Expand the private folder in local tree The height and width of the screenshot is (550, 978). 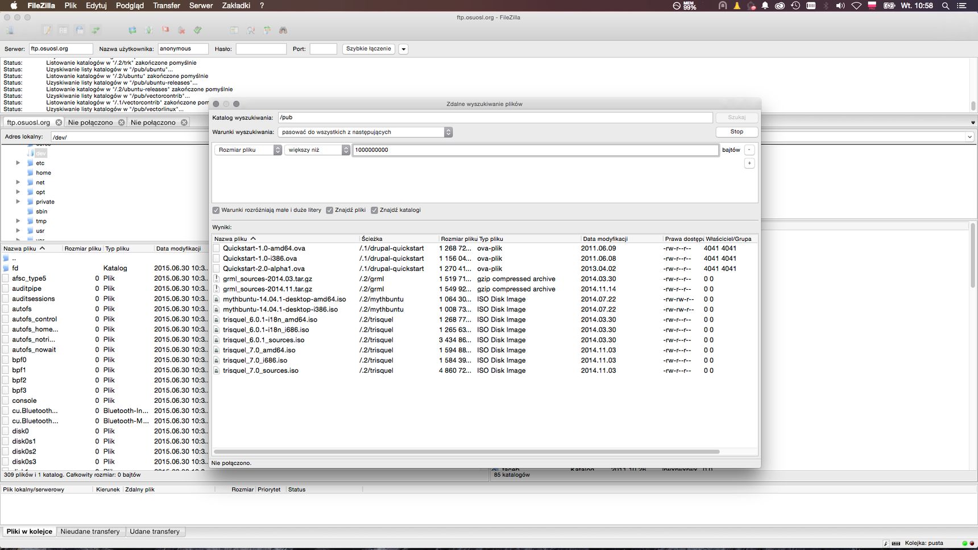(18, 202)
